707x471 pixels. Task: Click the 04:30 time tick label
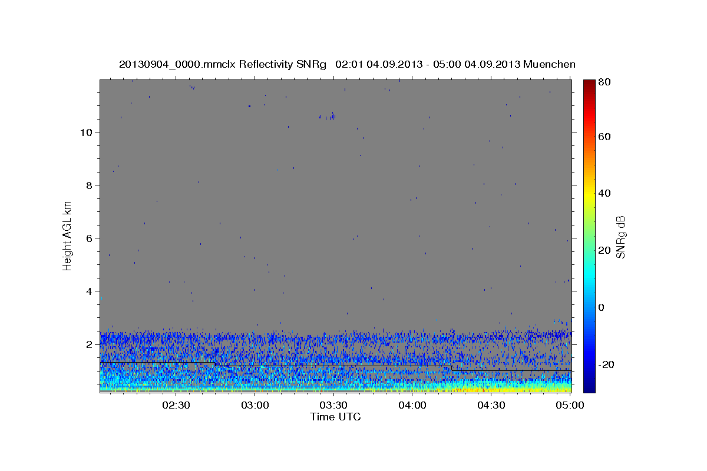[x=491, y=405]
